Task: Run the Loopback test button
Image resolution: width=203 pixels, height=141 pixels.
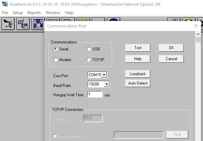Action: tap(138, 74)
